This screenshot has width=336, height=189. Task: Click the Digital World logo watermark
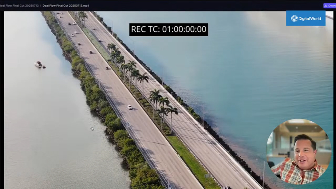pos(306,18)
